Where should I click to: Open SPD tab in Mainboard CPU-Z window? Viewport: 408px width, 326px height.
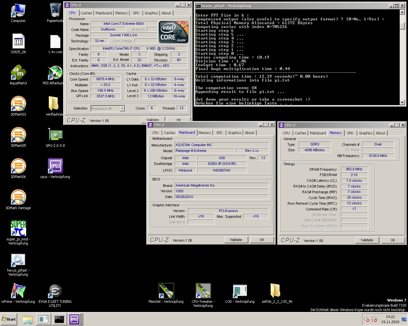pyautogui.click(x=219, y=133)
